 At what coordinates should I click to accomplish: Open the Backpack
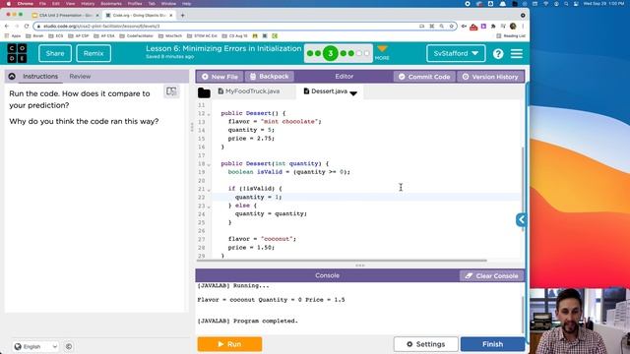[269, 77]
